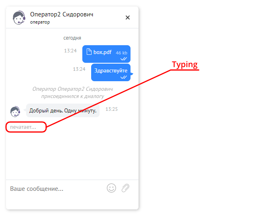This screenshot has height=216, width=257.
Task: Click read checkmarks on box.pdf message
Action: (x=124, y=59)
